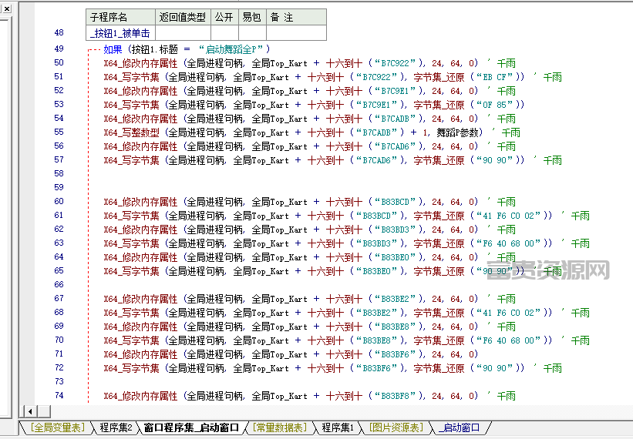Click the "90 90" byte string on line 72
The image size is (633, 439).
pyautogui.click(x=497, y=368)
